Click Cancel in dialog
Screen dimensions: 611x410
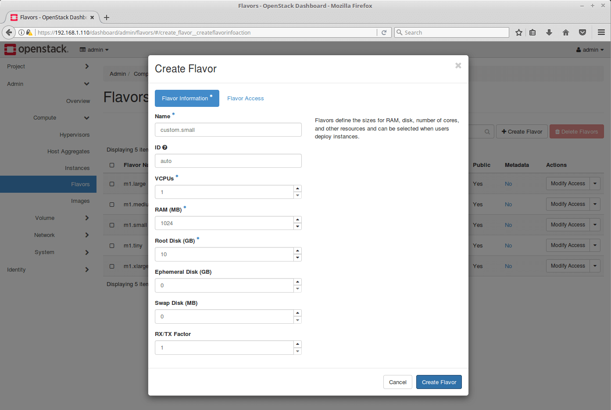pos(397,382)
